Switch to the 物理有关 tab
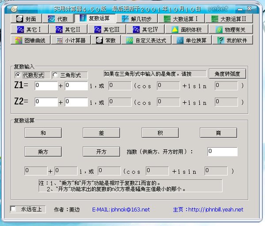The image size is (265, 226). (x=231, y=30)
